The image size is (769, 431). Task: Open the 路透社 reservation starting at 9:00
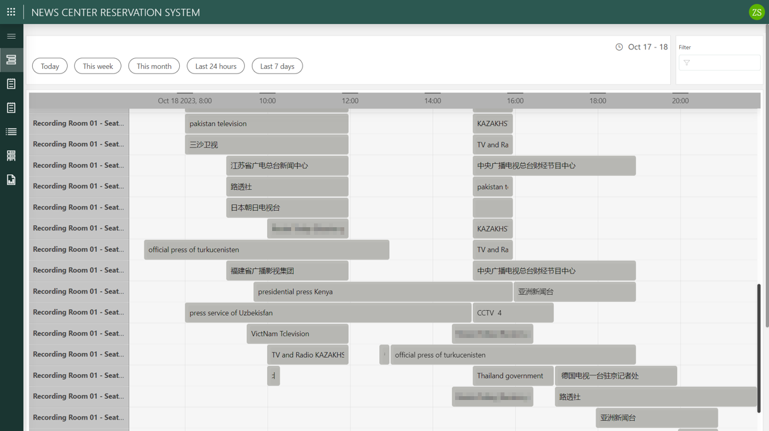(x=287, y=187)
